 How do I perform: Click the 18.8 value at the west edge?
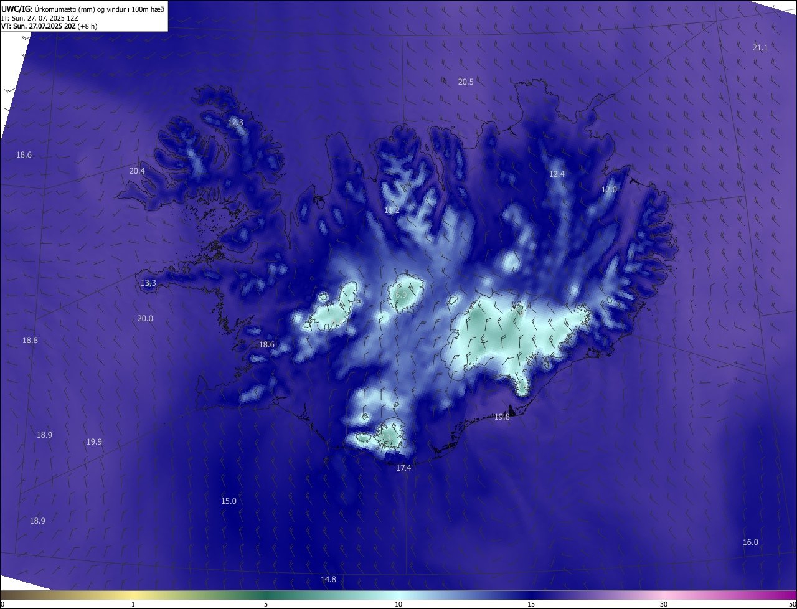(30, 340)
